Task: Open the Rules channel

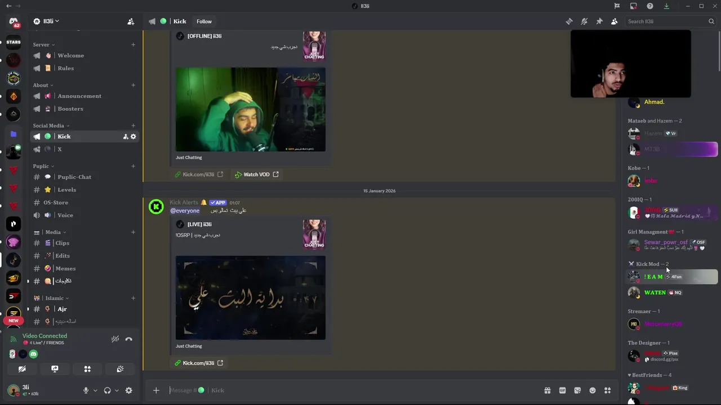Action: [x=84, y=68]
